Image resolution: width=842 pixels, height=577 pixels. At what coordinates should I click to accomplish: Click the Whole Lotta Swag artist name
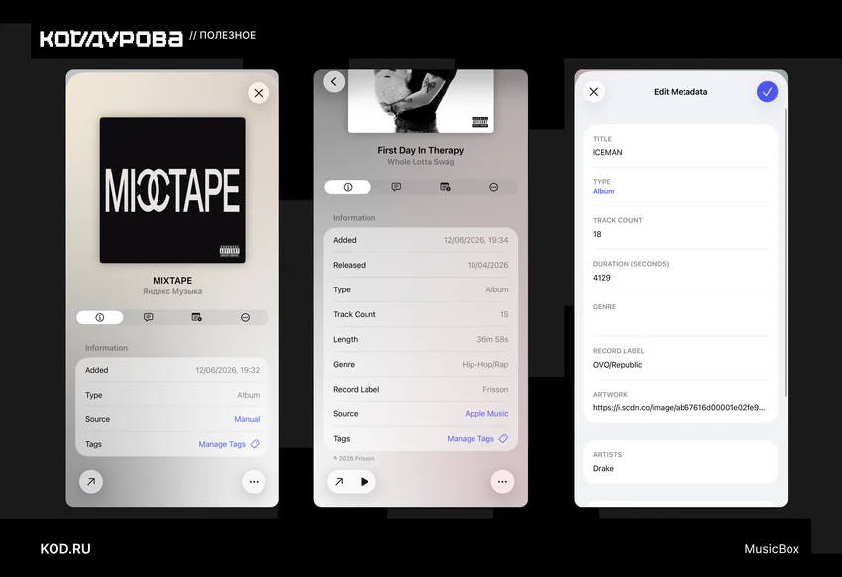tap(420, 162)
